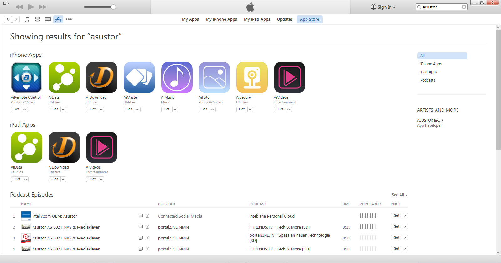Go back with the left arrow button
Viewport: 501px width, 263px height.
(x=8, y=19)
